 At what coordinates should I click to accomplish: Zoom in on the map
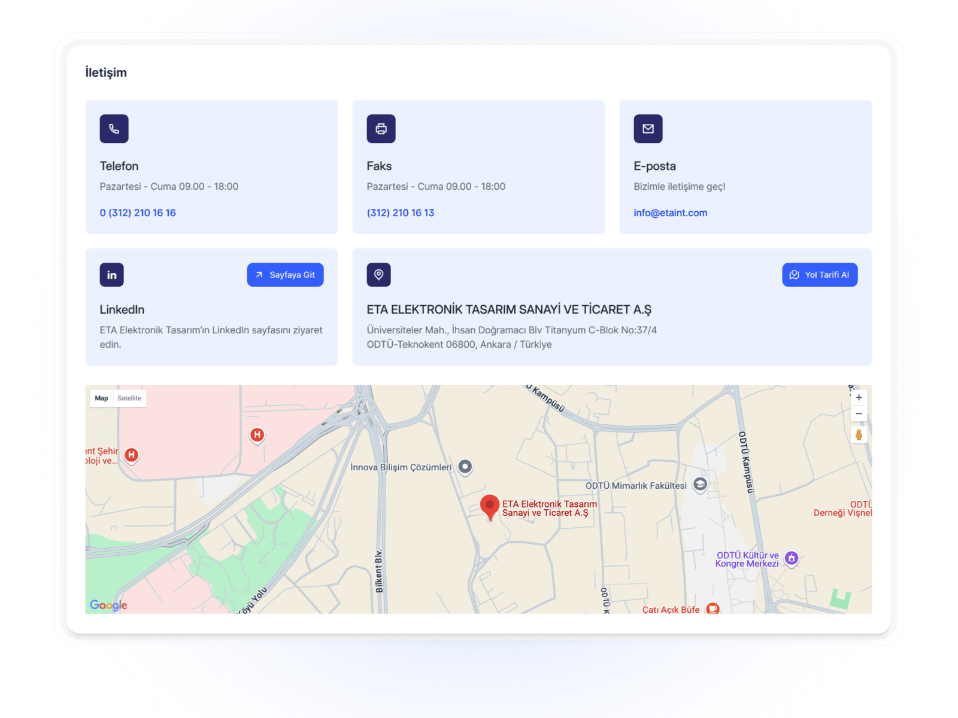pyautogui.click(x=859, y=397)
